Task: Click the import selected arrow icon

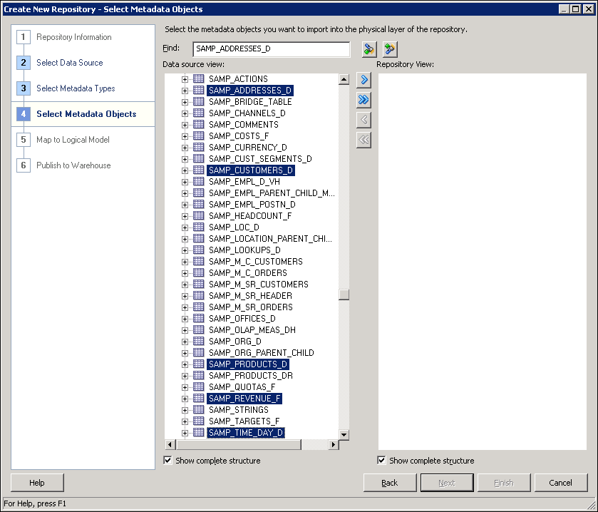Action: click(364, 80)
